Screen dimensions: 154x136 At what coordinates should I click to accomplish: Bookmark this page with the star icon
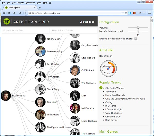point(4,13)
